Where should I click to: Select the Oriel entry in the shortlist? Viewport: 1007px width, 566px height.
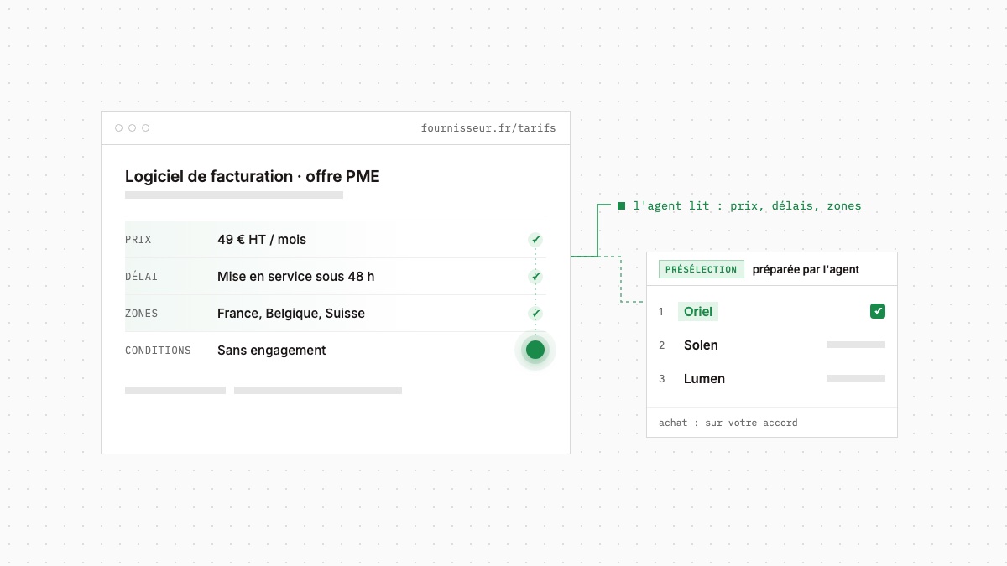pyautogui.click(x=698, y=312)
